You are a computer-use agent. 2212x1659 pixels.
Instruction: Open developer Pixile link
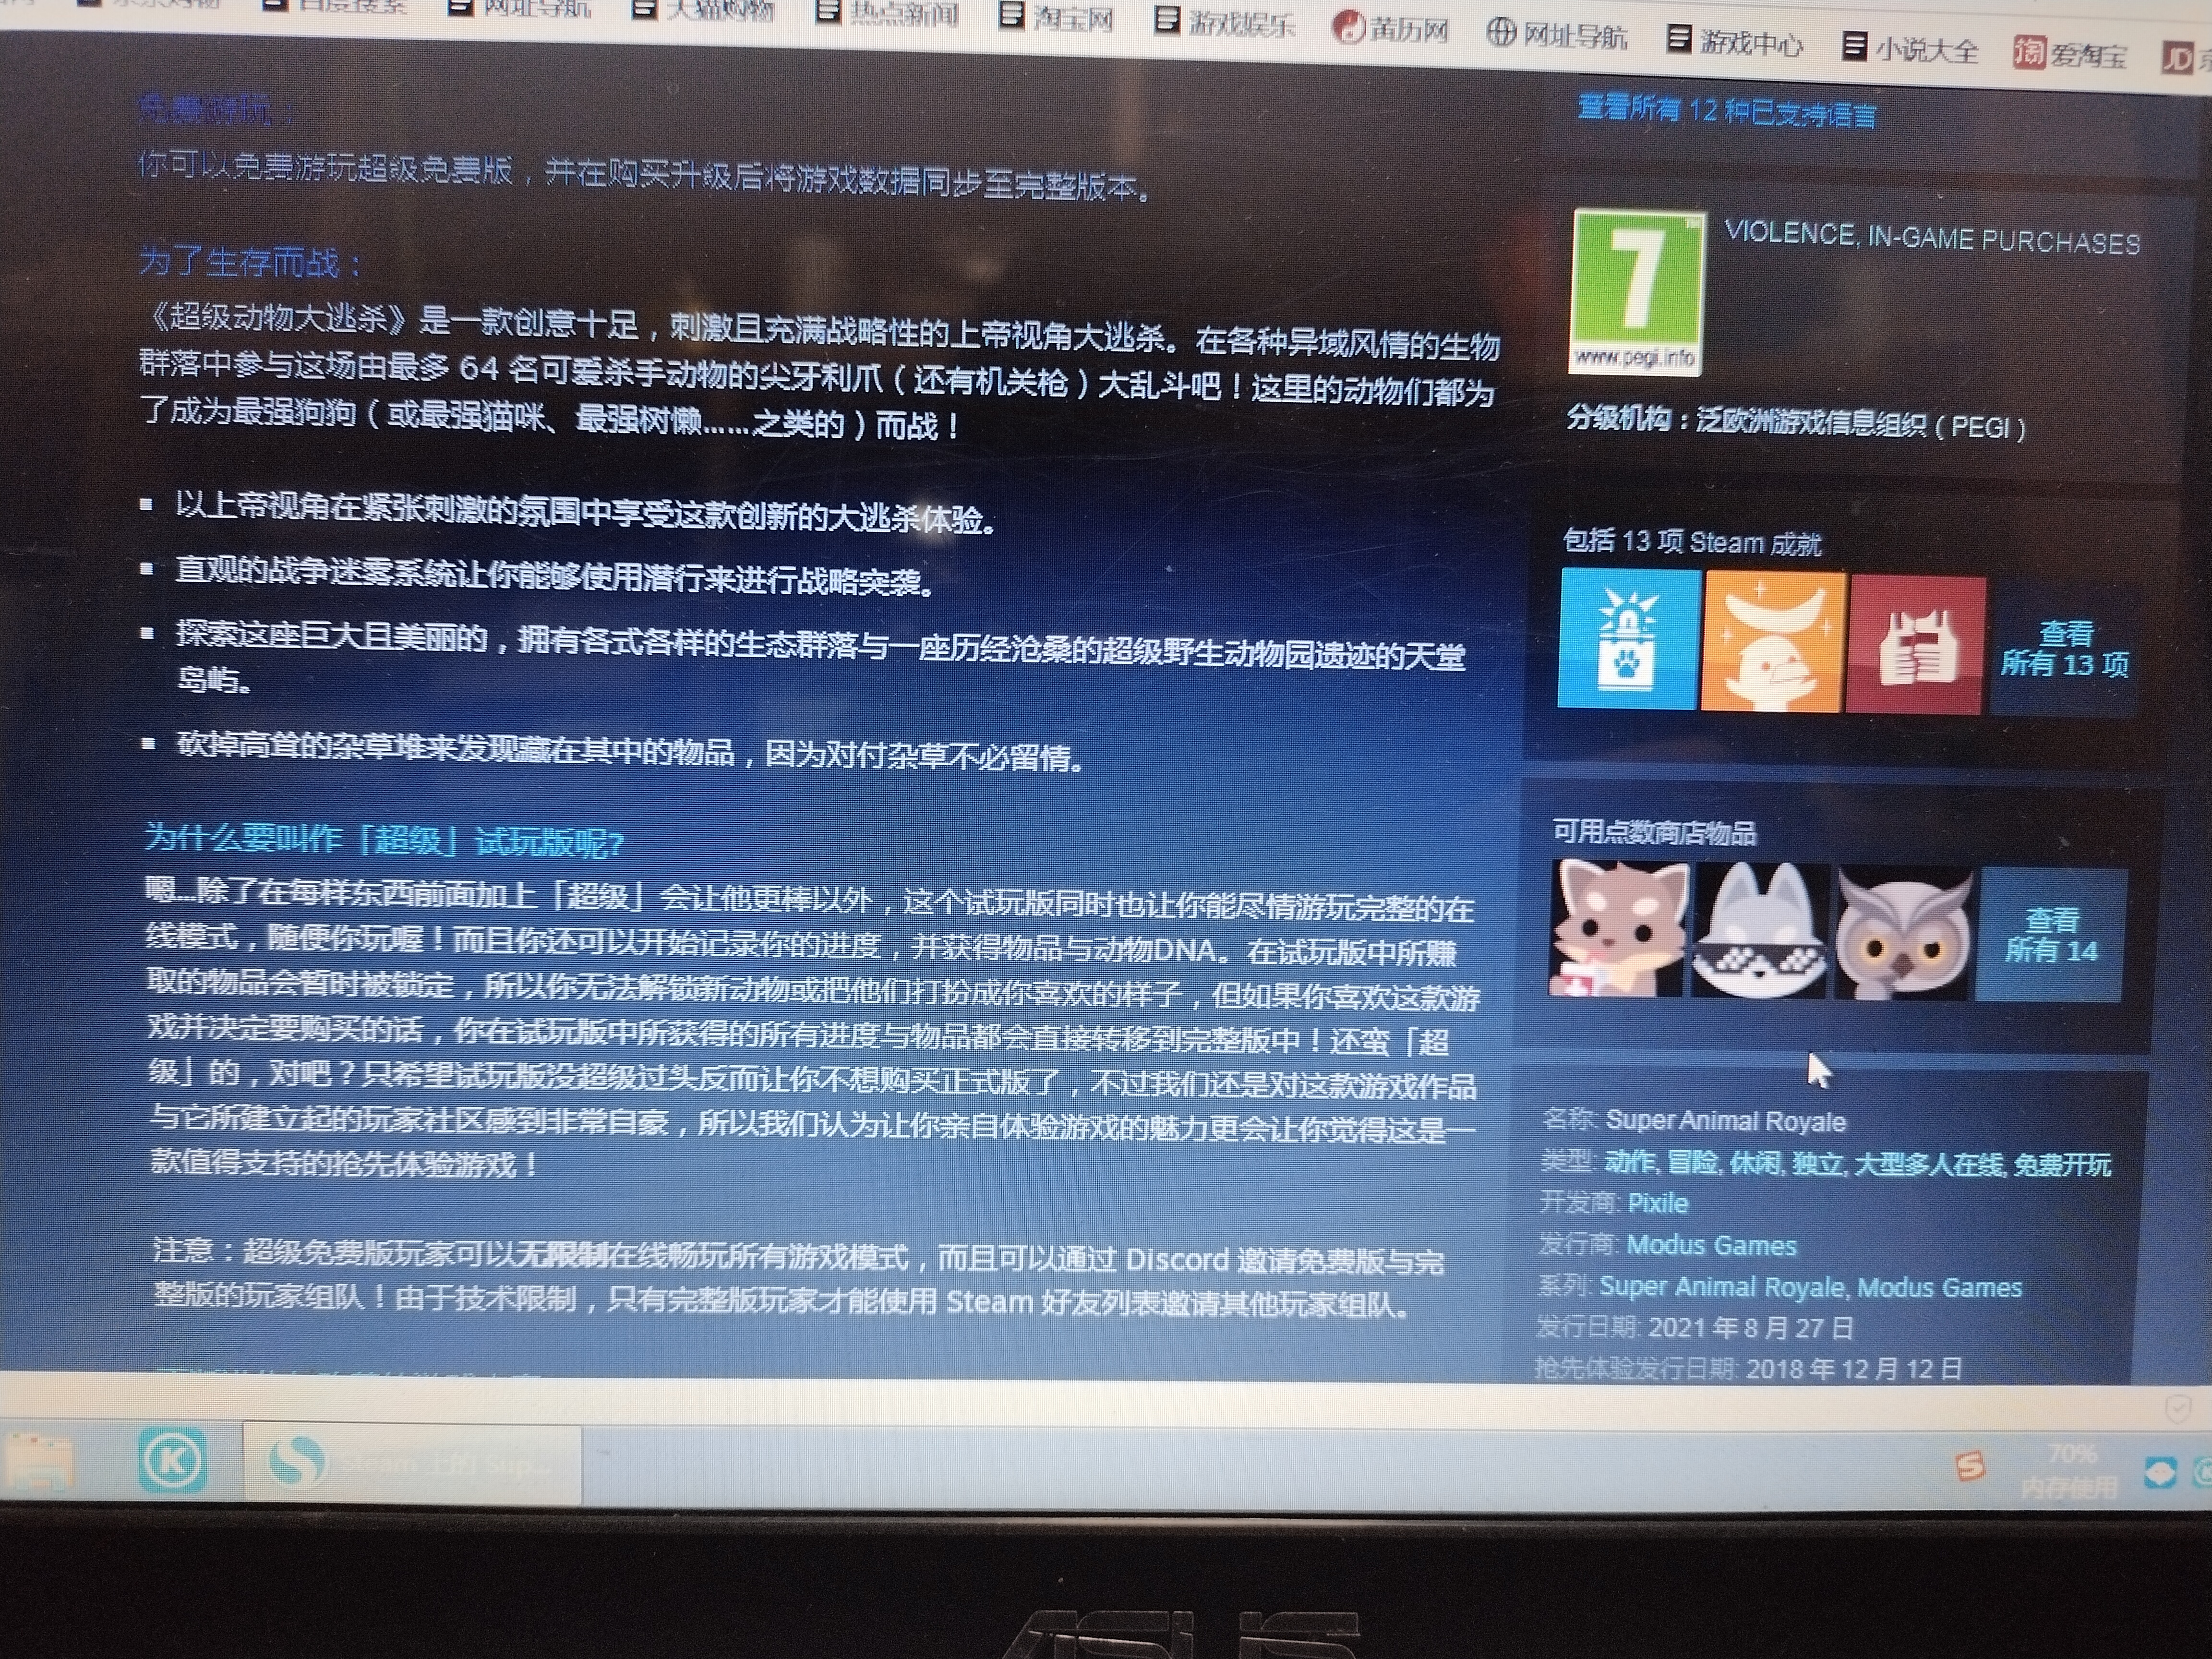pos(1658,1203)
